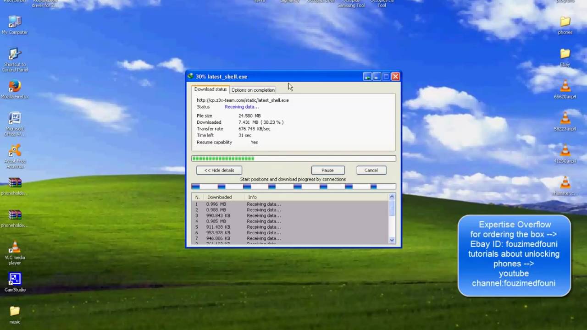The height and width of the screenshot is (330, 587).
Task: Click the connections progress segment bar
Action: point(293,187)
